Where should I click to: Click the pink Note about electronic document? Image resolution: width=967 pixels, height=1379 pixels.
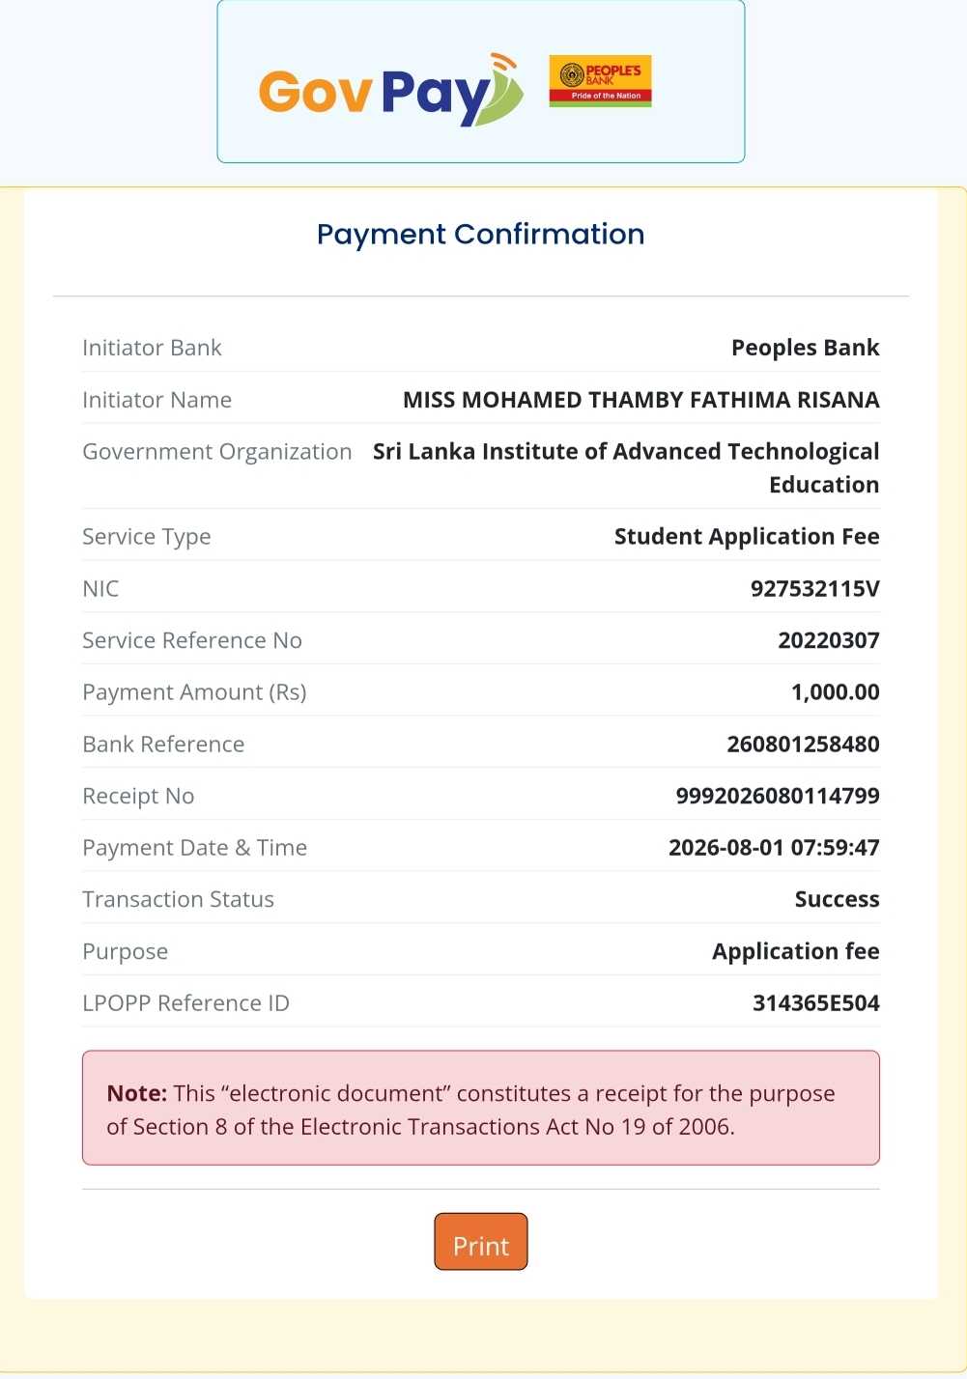coord(481,1109)
